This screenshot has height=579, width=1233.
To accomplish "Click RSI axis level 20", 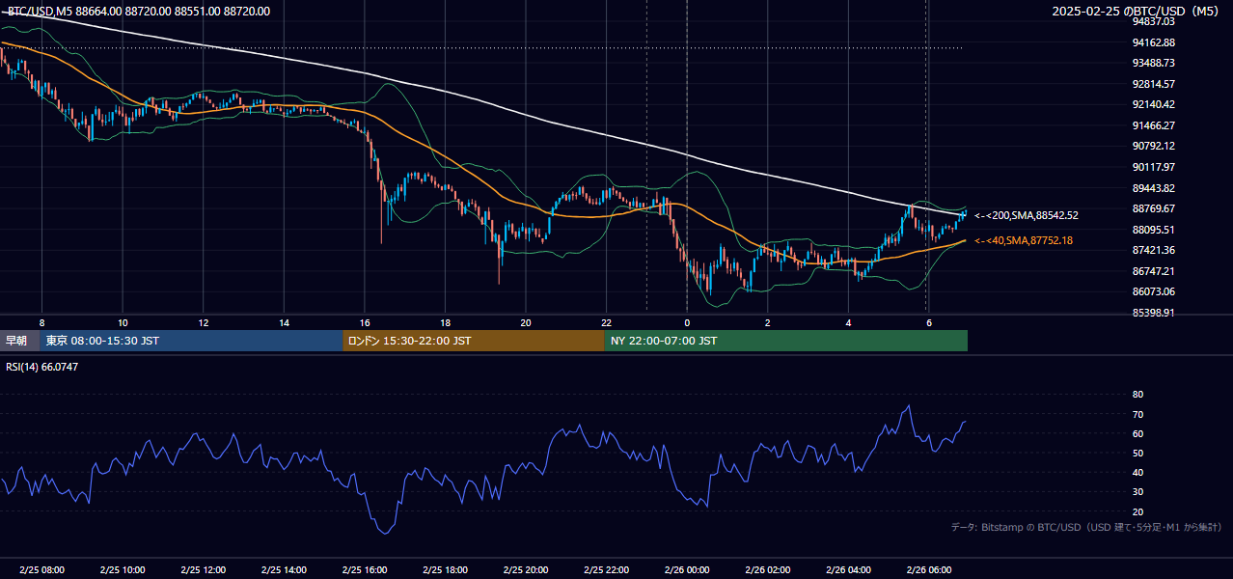I will [1137, 511].
